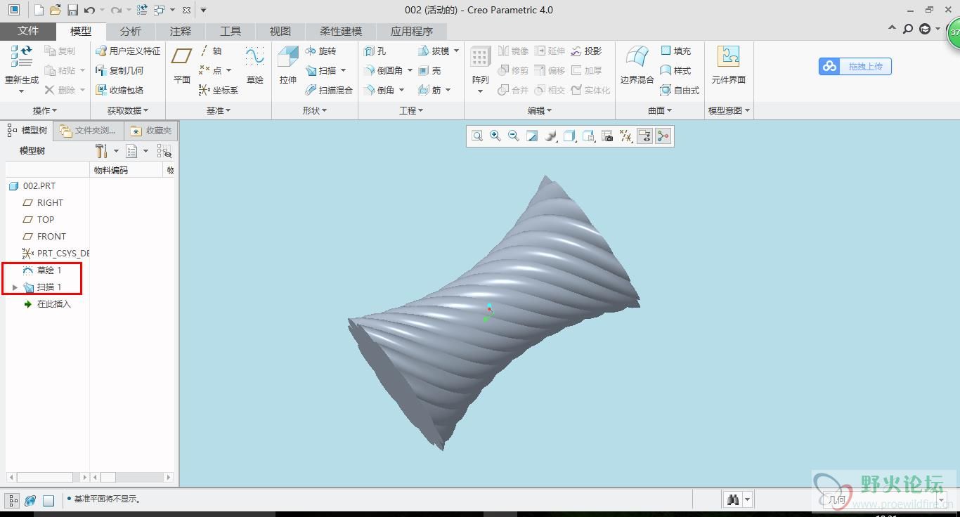Expand the 扫描 sweep dropdown arrow

[344, 70]
